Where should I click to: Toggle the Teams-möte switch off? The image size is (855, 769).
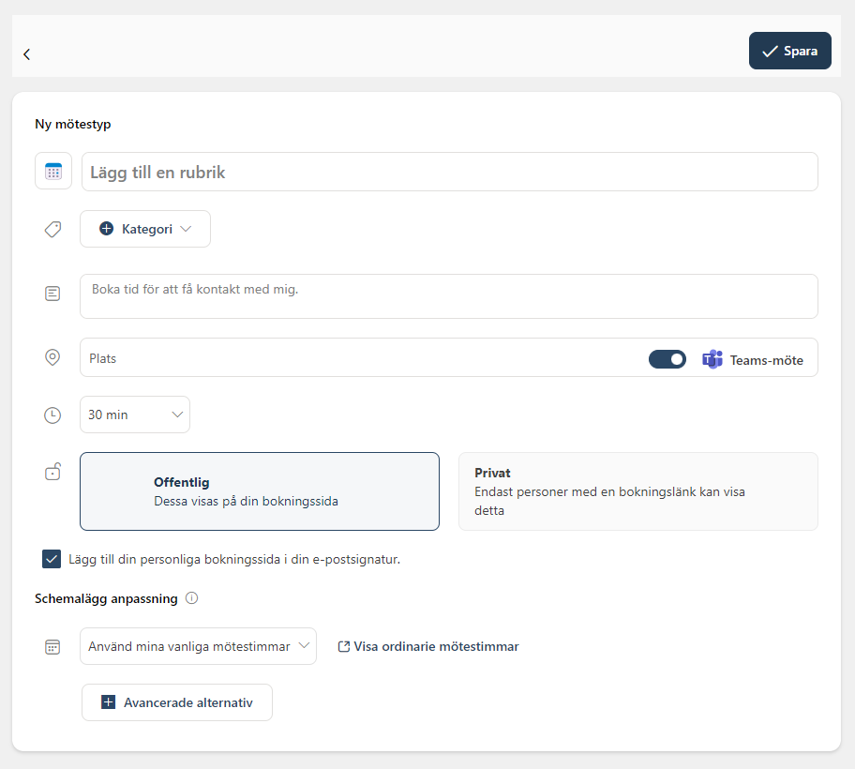(667, 359)
